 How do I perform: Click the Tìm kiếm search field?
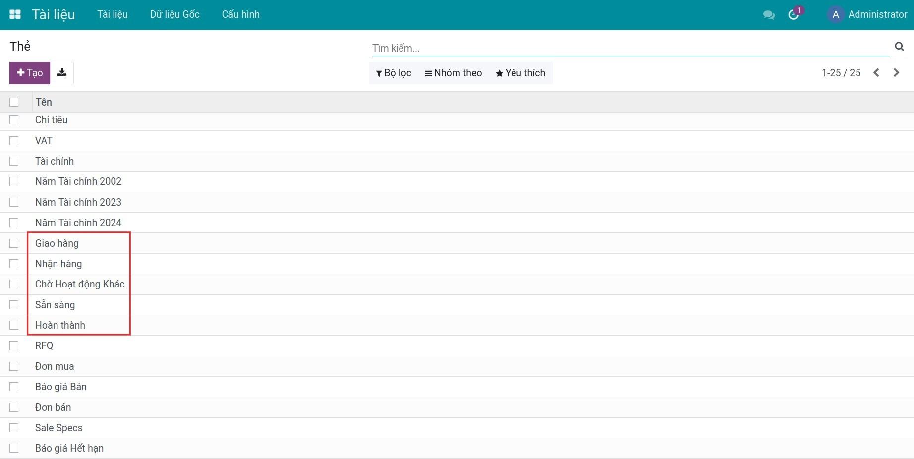[629, 48]
